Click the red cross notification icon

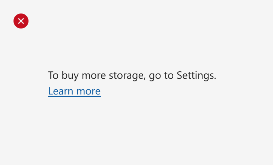tap(21, 21)
